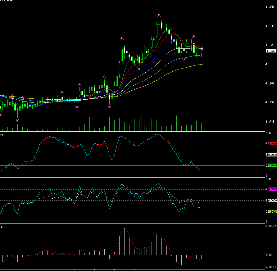This screenshot has height=271, width=277.
Task: Click the last candle on the price chart
Action: pyautogui.click(x=202, y=52)
